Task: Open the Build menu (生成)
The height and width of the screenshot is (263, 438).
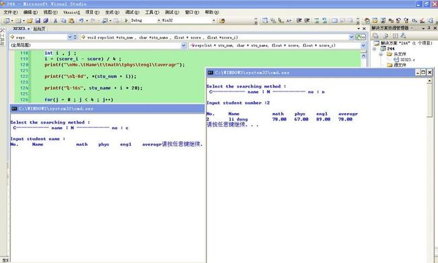Action: 112,12
